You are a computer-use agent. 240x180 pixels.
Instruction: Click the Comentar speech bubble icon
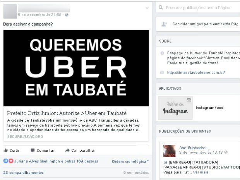(x=33, y=150)
